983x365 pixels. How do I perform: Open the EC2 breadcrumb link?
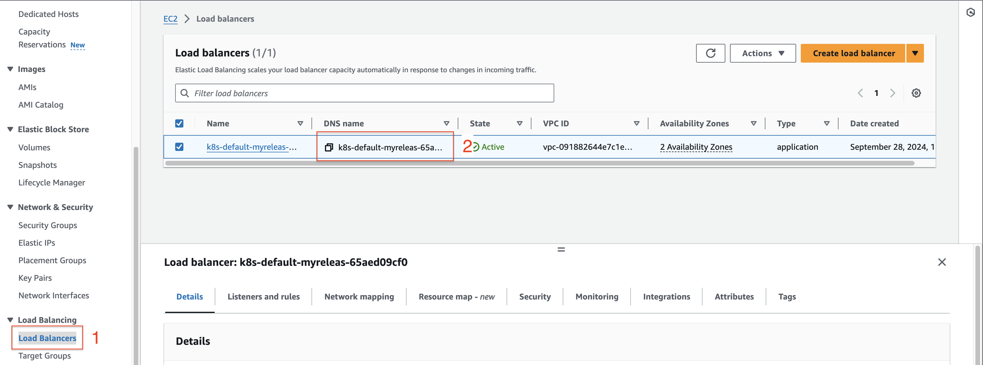(170, 19)
